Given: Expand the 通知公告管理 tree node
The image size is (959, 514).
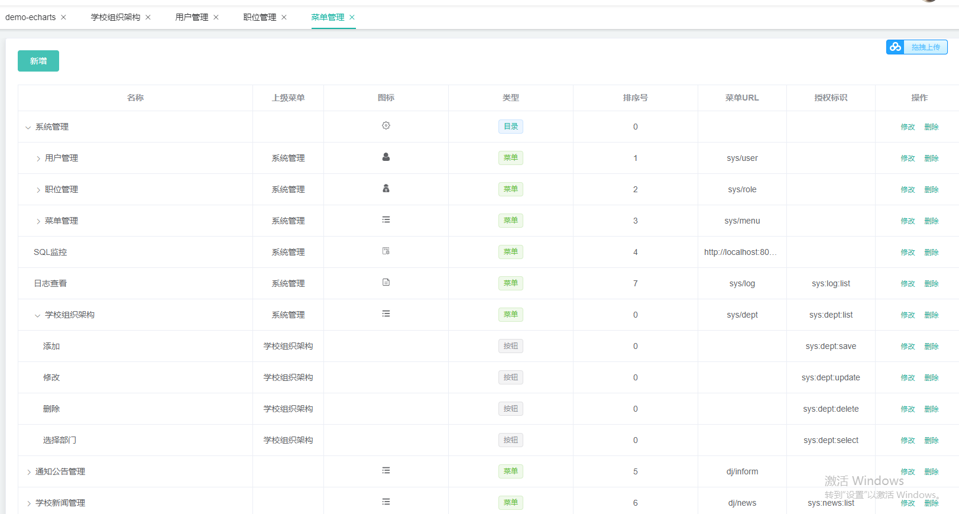Looking at the screenshot, I should (28, 472).
